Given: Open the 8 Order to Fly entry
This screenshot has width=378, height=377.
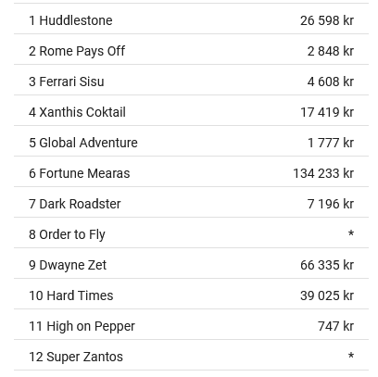Looking at the screenshot, I should (x=191, y=232).
